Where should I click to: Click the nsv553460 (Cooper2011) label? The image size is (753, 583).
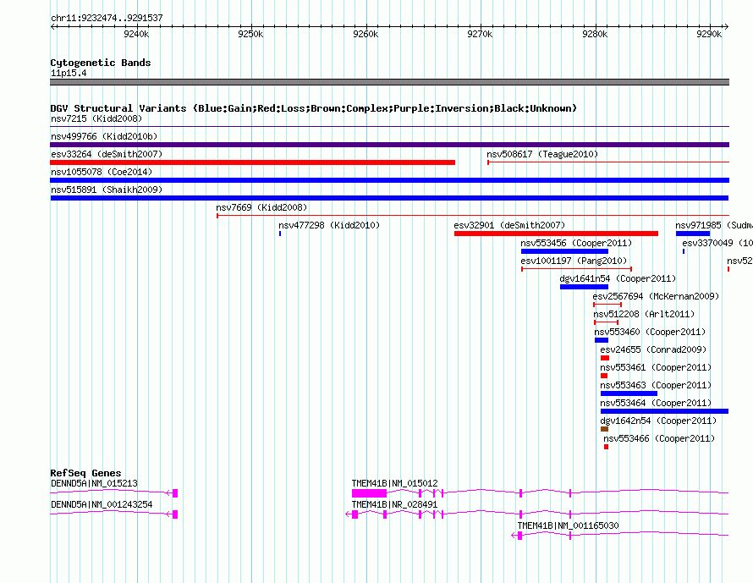tap(650, 332)
